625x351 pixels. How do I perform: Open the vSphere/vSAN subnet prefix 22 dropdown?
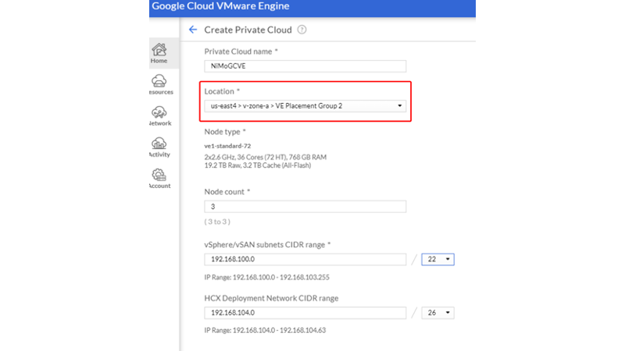click(x=437, y=259)
